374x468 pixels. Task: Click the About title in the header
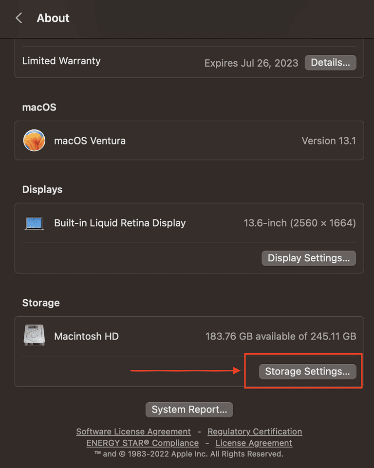pos(53,18)
